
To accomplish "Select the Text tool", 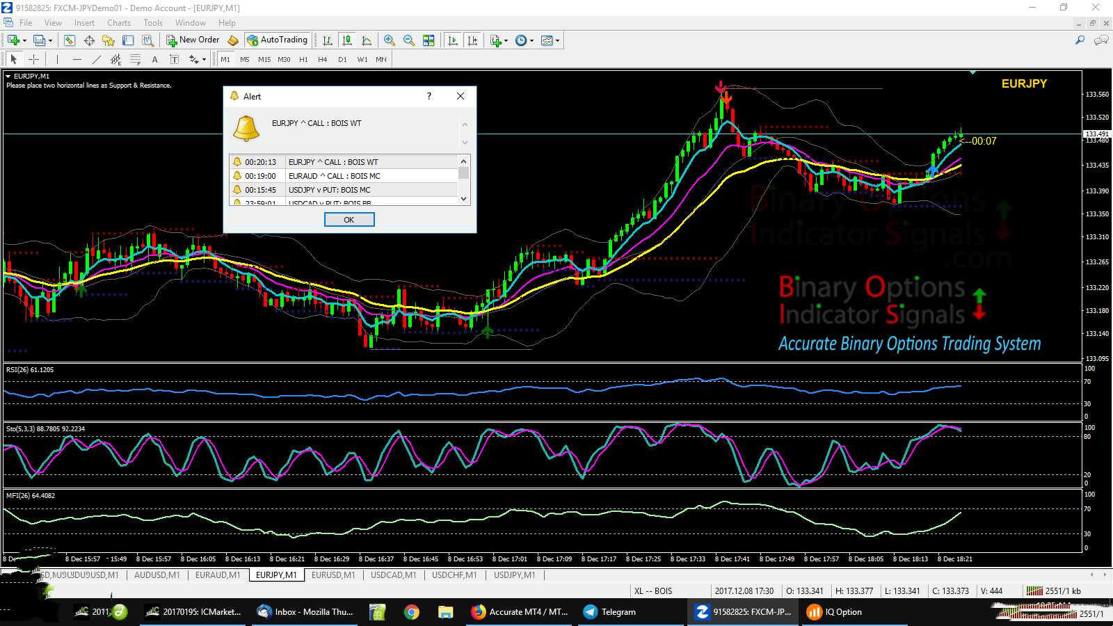I will click(x=154, y=59).
